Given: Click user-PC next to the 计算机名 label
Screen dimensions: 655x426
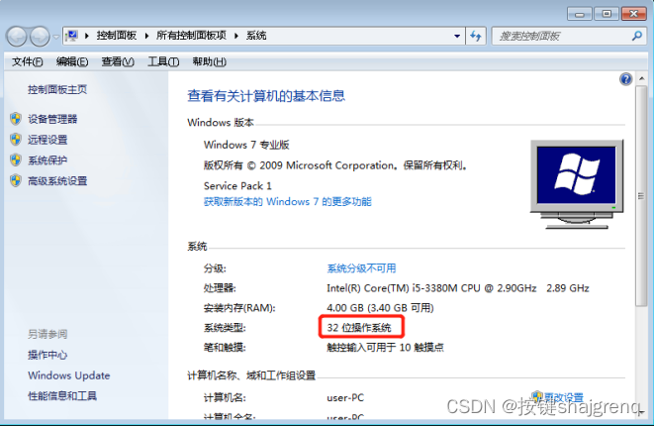Looking at the screenshot, I should click(345, 397).
